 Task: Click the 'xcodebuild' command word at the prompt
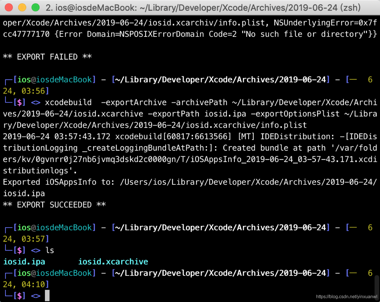[x=68, y=102]
